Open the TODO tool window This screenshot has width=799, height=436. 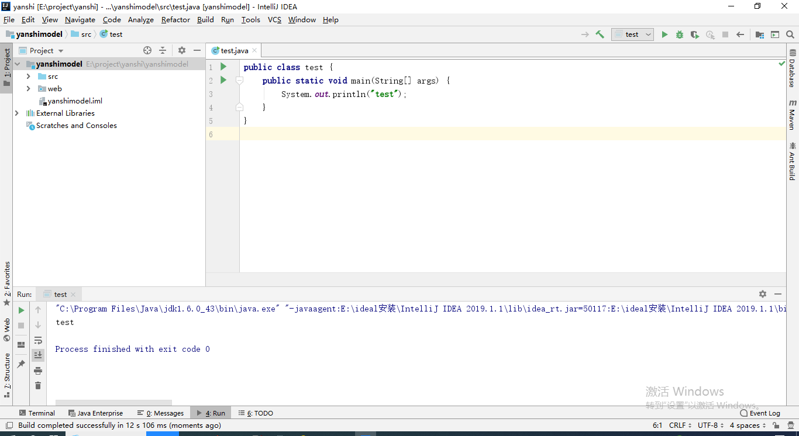(256, 413)
